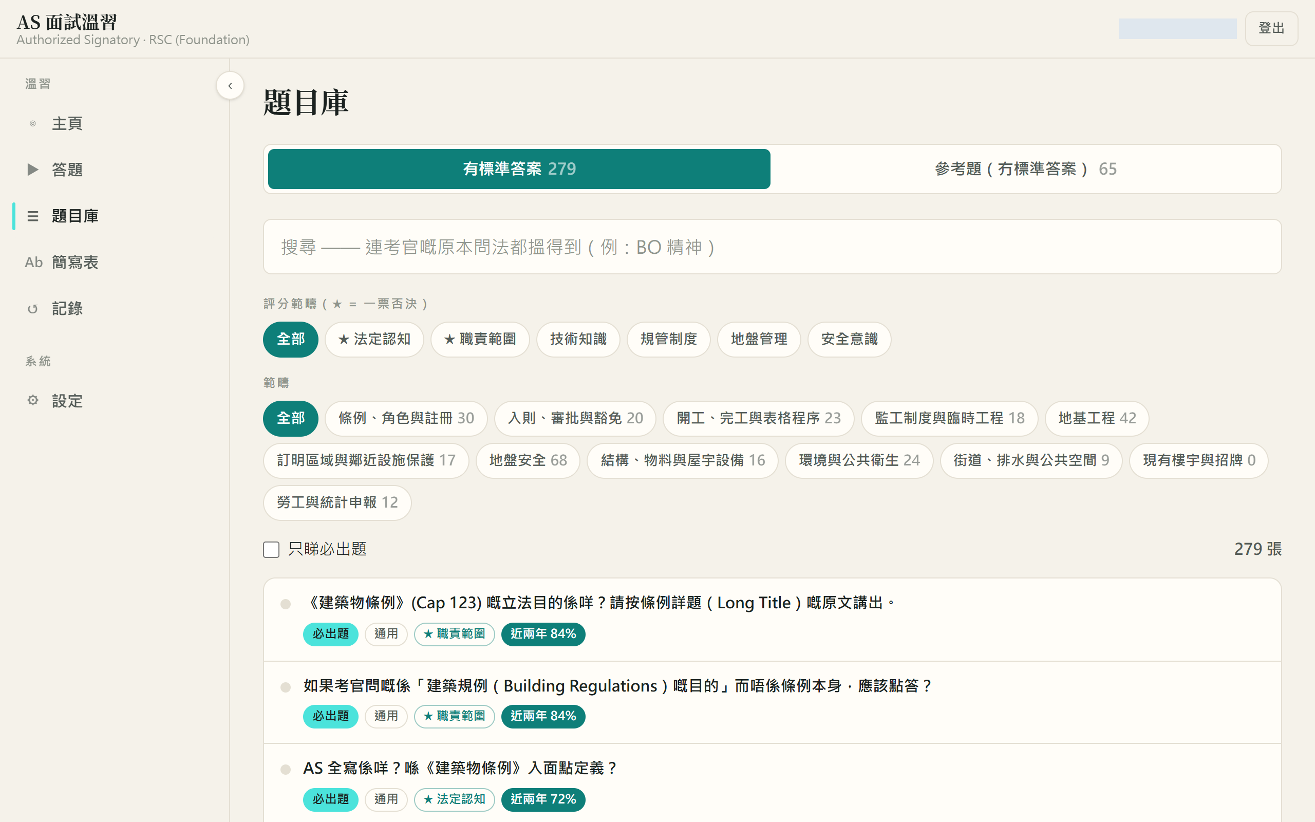Viewport: 1315px width, 822px height.
Task: Select the 題目庫 list icon in sidebar
Action: tap(32, 216)
